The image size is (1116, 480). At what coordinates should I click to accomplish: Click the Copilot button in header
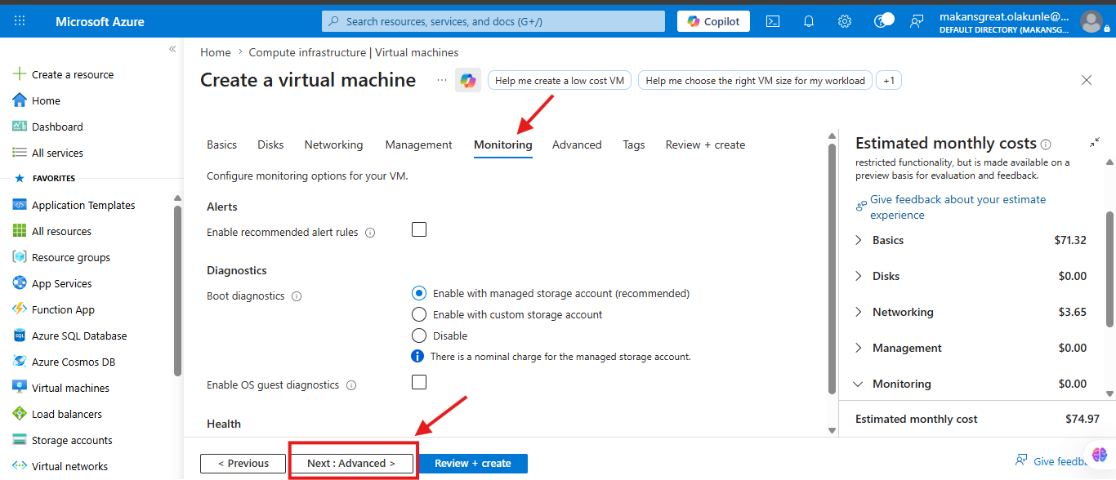[714, 21]
